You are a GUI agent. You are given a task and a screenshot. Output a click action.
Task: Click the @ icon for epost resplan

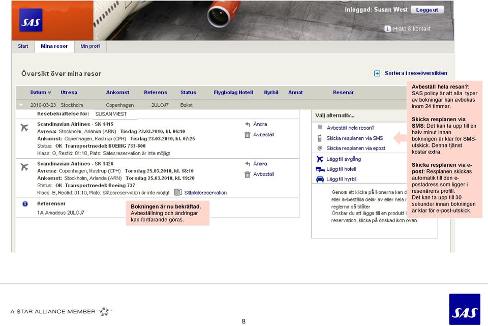[x=320, y=148]
